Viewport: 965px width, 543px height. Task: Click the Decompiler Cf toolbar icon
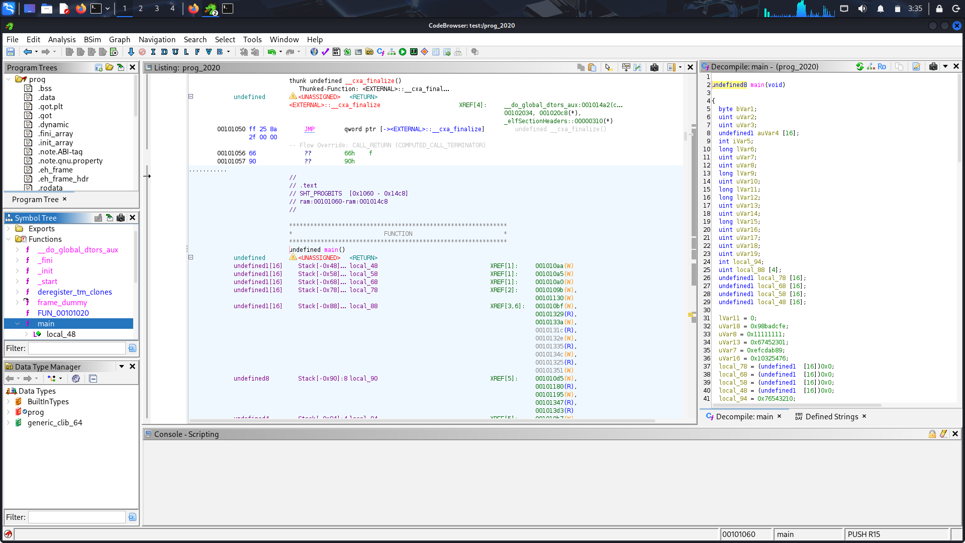(380, 52)
